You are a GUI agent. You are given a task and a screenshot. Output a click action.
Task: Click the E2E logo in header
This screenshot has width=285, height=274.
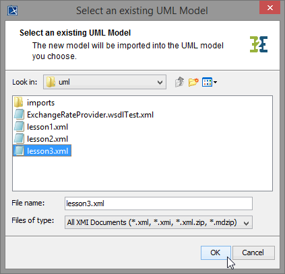259,44
